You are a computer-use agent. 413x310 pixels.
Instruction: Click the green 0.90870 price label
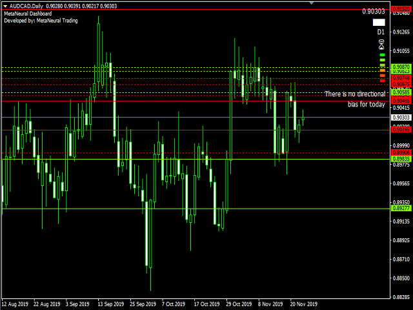[401, 67]
